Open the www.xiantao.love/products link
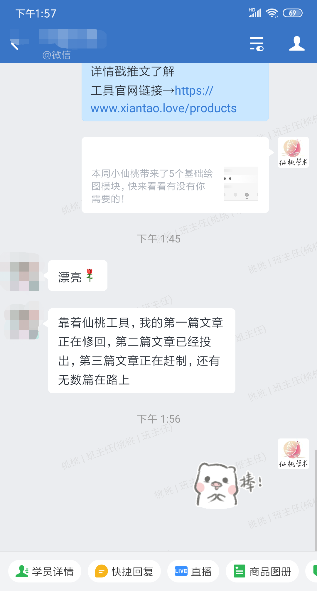This screenshot has height=591, width=317. point(163,100)
